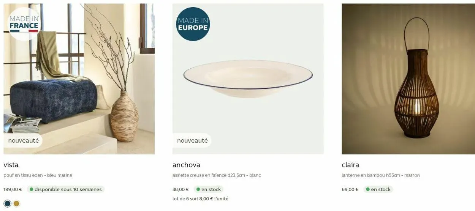
Task: Click the nouveauté label on anchova
Action: tap(192, 140)
